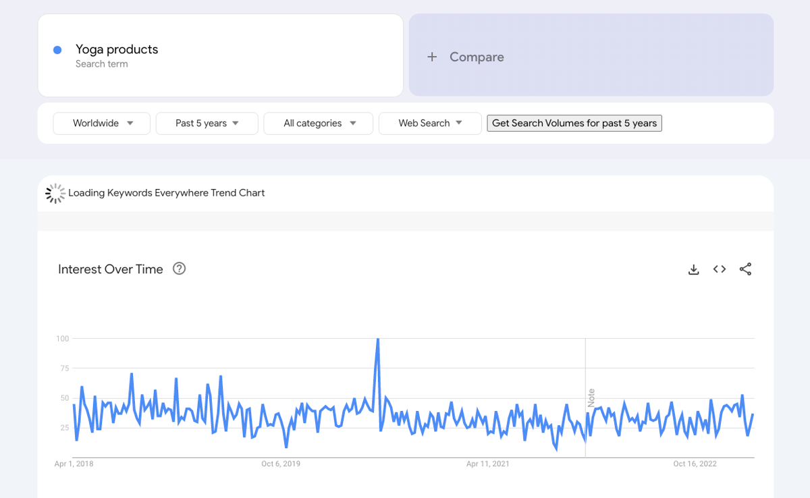Click the plus icon in Compare

point(432,57)
